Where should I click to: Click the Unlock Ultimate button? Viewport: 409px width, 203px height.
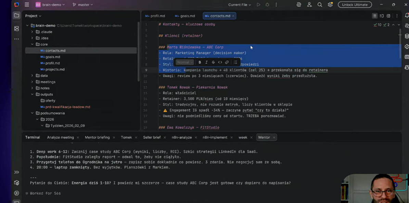tap(355, 5)
